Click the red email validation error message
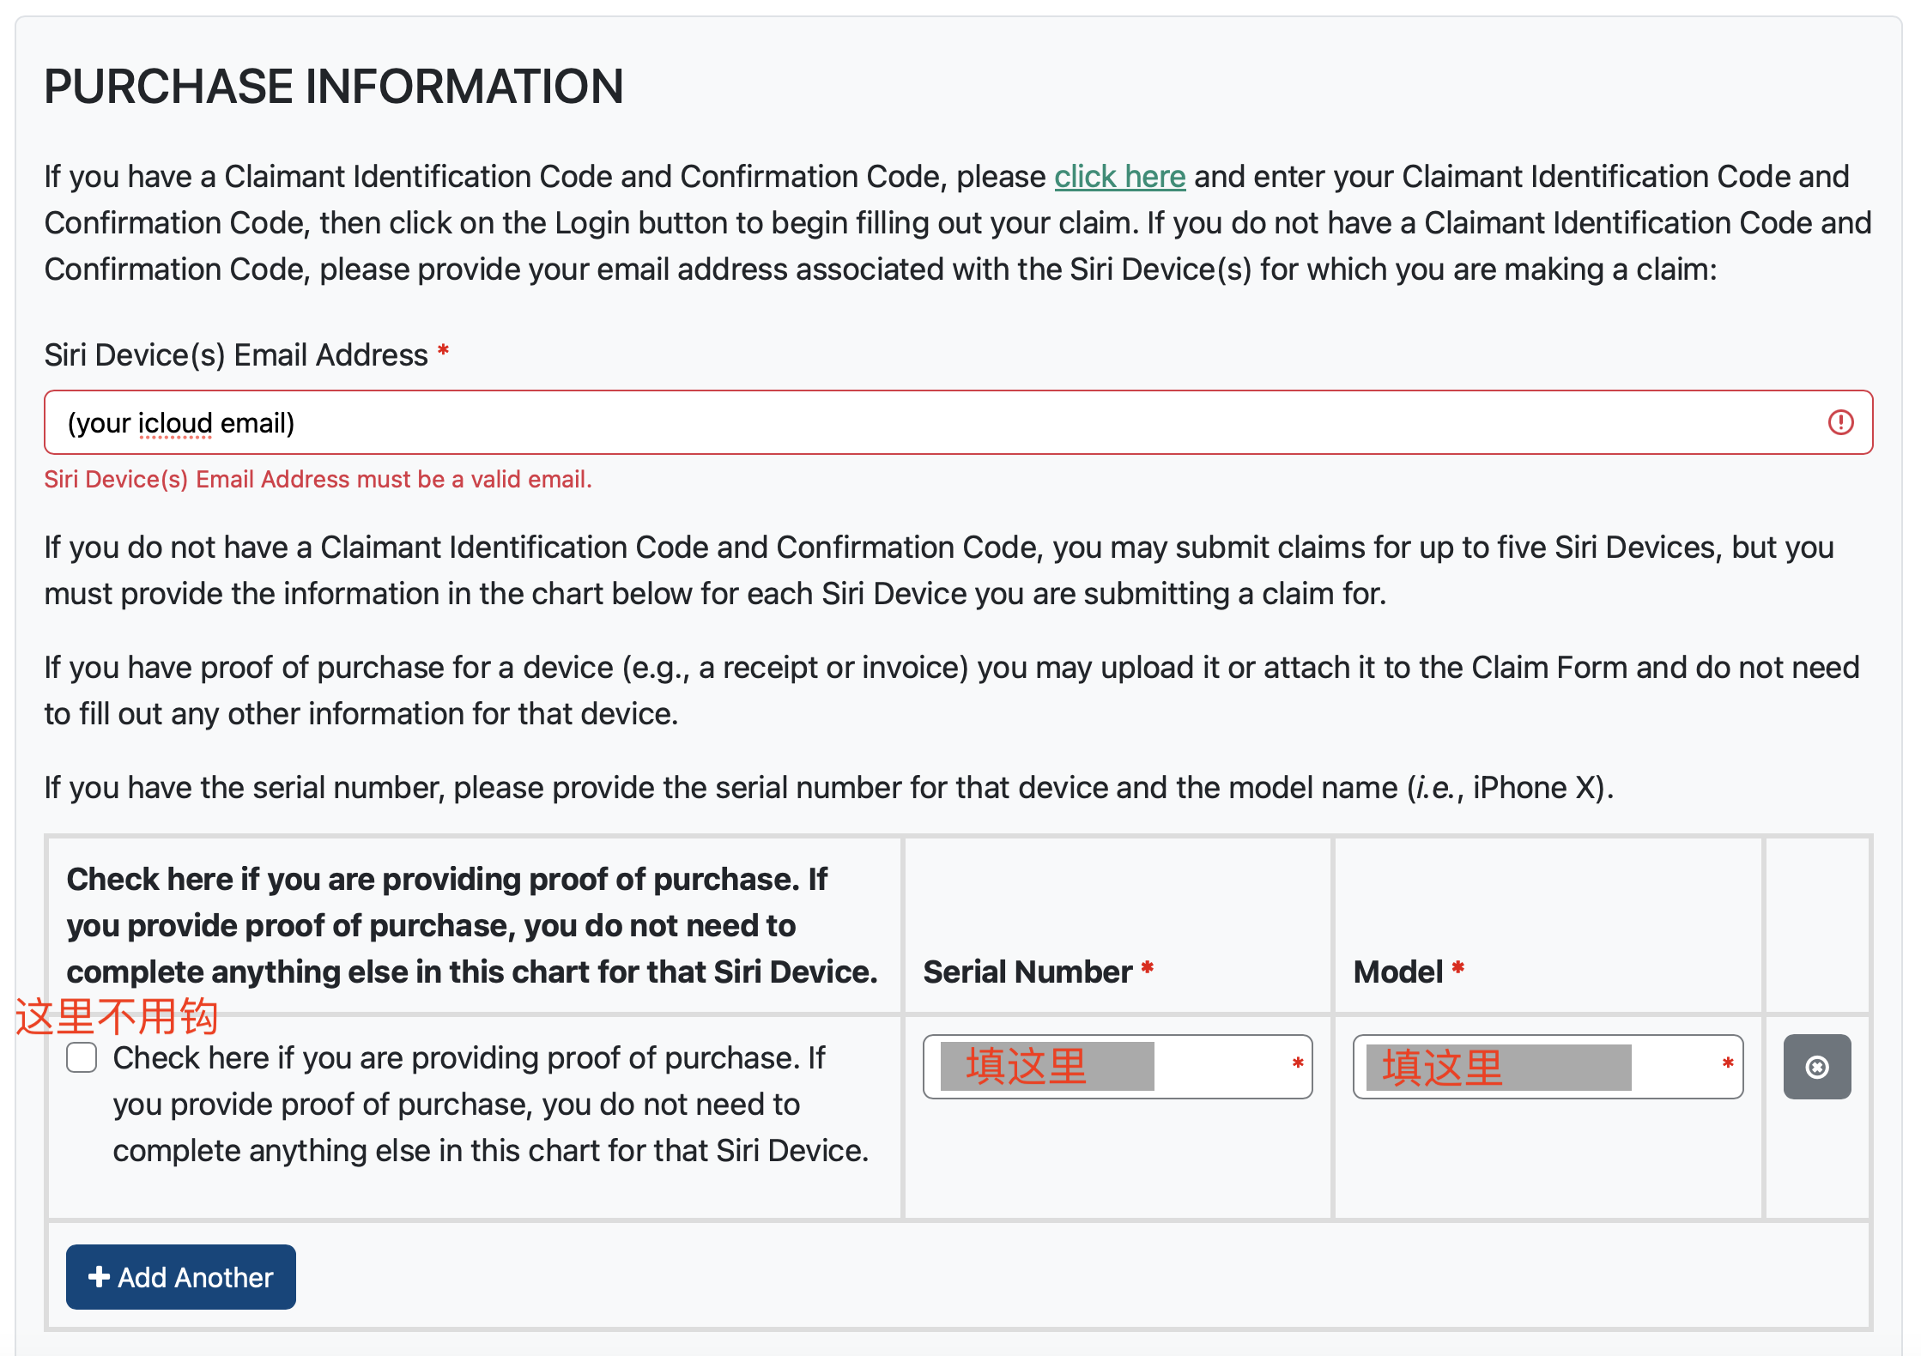The height and width of the screenshot is (1356, 1921). coord(318,479)
